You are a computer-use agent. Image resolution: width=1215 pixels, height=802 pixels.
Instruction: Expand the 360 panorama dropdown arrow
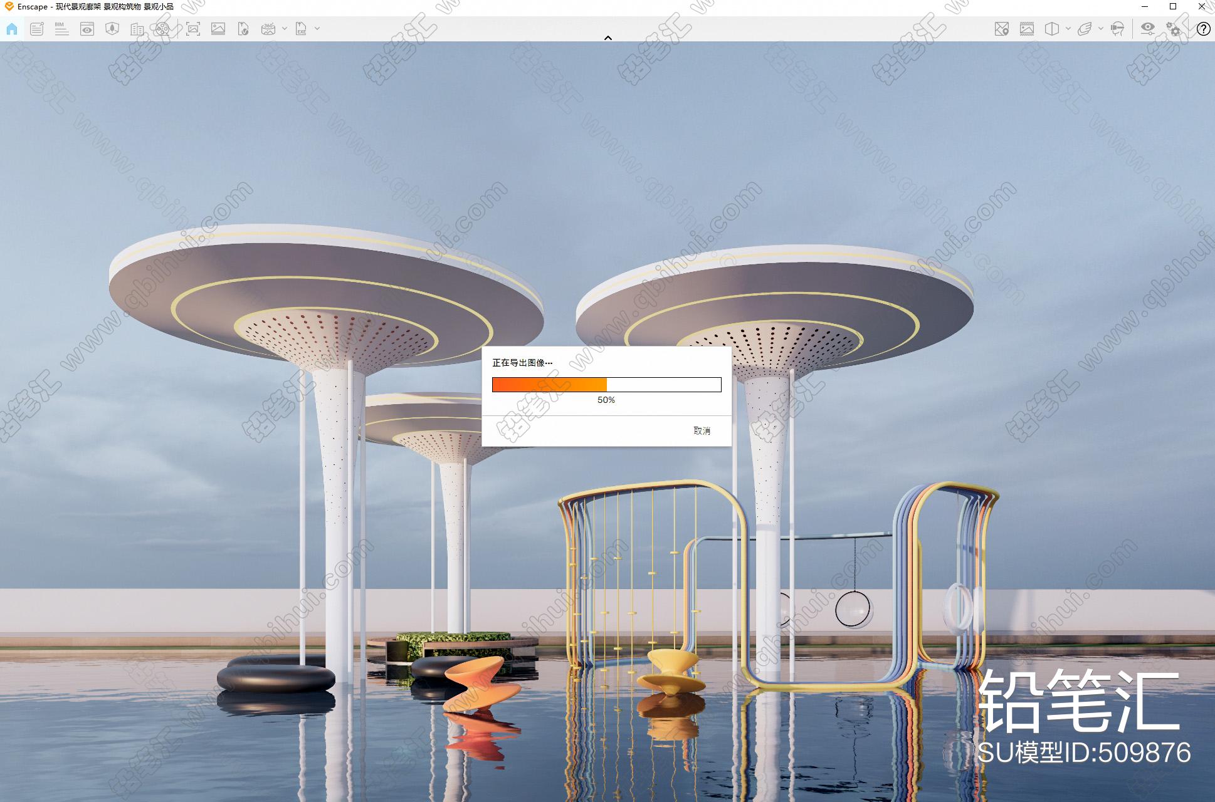[x=284, y=29]
